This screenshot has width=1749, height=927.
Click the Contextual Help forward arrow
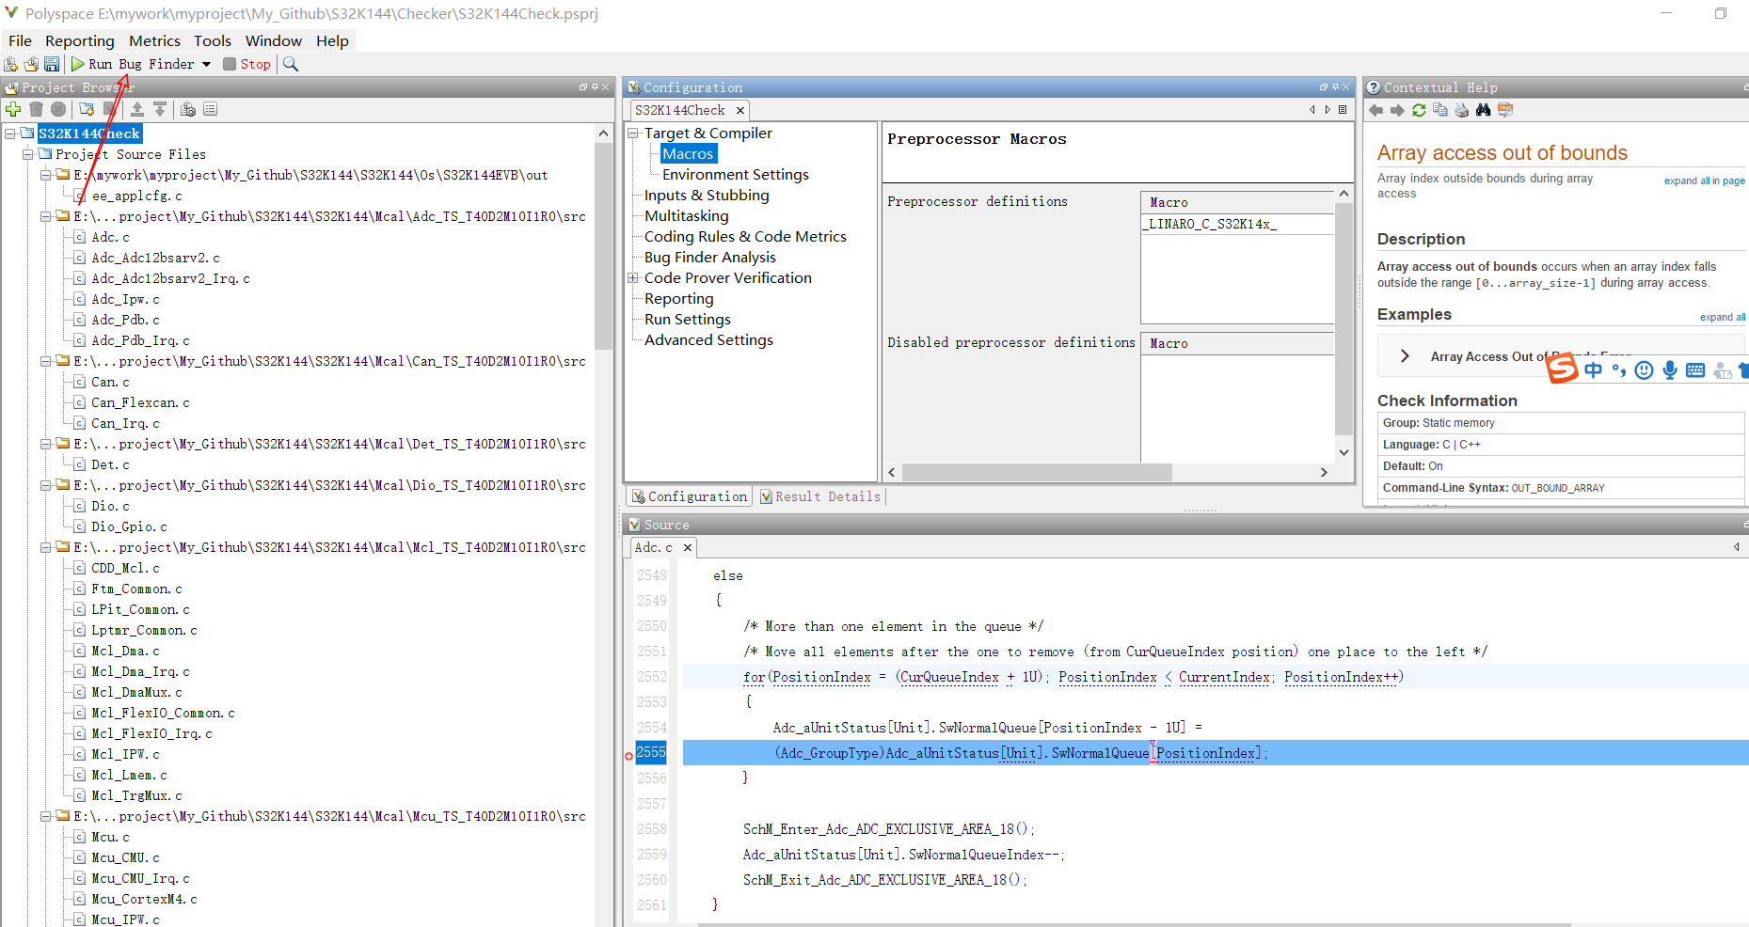pyautogui.click(x=1397, y=110)
